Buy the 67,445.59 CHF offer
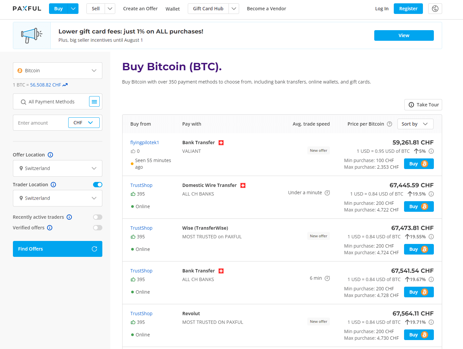 [419, 206]
